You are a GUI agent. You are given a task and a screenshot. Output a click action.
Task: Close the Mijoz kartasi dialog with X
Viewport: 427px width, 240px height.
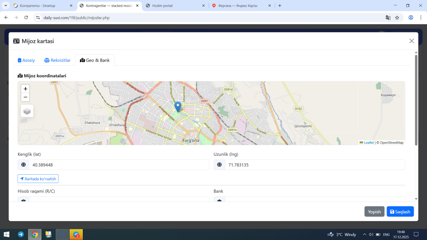pos(411,41)
